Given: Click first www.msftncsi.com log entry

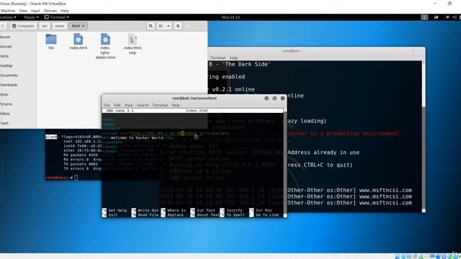Looking at the screenshot, I should [385, 190].
